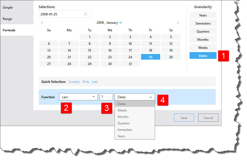Open the Range tab

17,19
